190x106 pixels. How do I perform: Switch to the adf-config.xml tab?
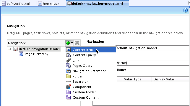click(x=16, y=4)
